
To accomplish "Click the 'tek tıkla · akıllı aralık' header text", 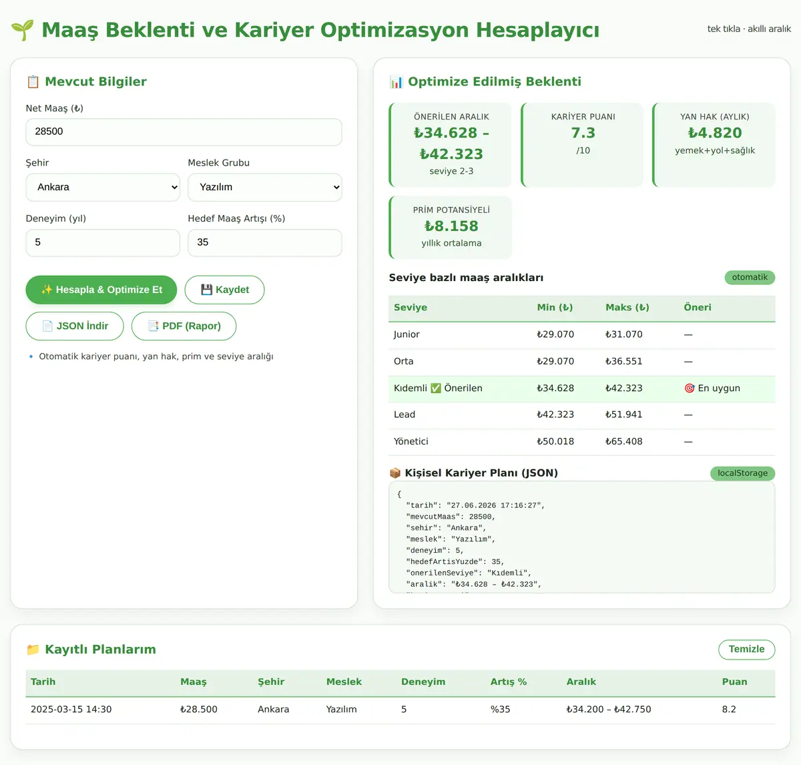I will click(749, 29).
